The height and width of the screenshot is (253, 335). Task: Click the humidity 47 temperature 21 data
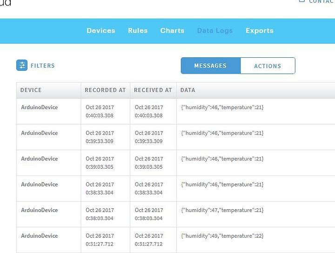click(222, 210)
